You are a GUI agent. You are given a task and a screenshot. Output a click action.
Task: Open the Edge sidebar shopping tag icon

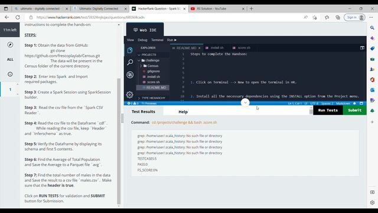tap(373, 49)
